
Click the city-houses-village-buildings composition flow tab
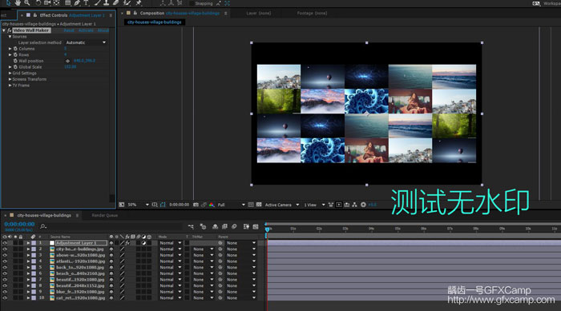coord(155,22)
